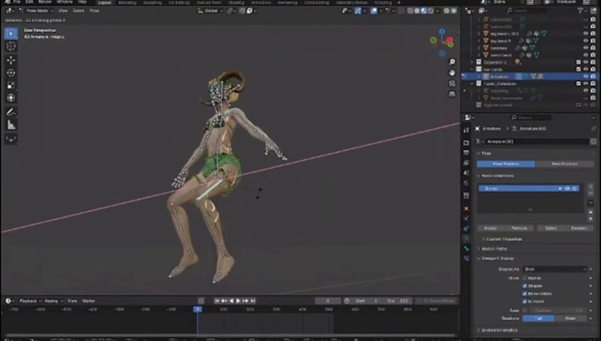
Task: Activate the Cursor tool
Action: (x=11, y=46)
